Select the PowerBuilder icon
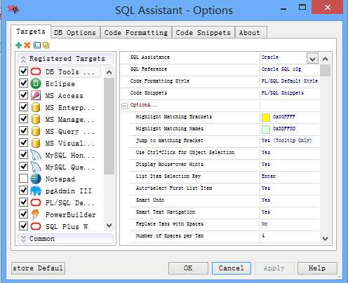 [x=36, y=214]
